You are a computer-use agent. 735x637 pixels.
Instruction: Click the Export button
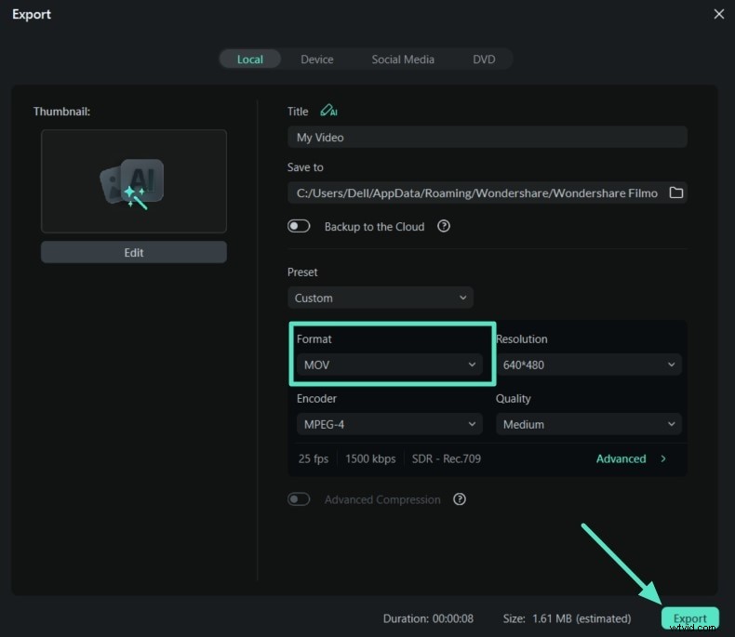(690, 618)
